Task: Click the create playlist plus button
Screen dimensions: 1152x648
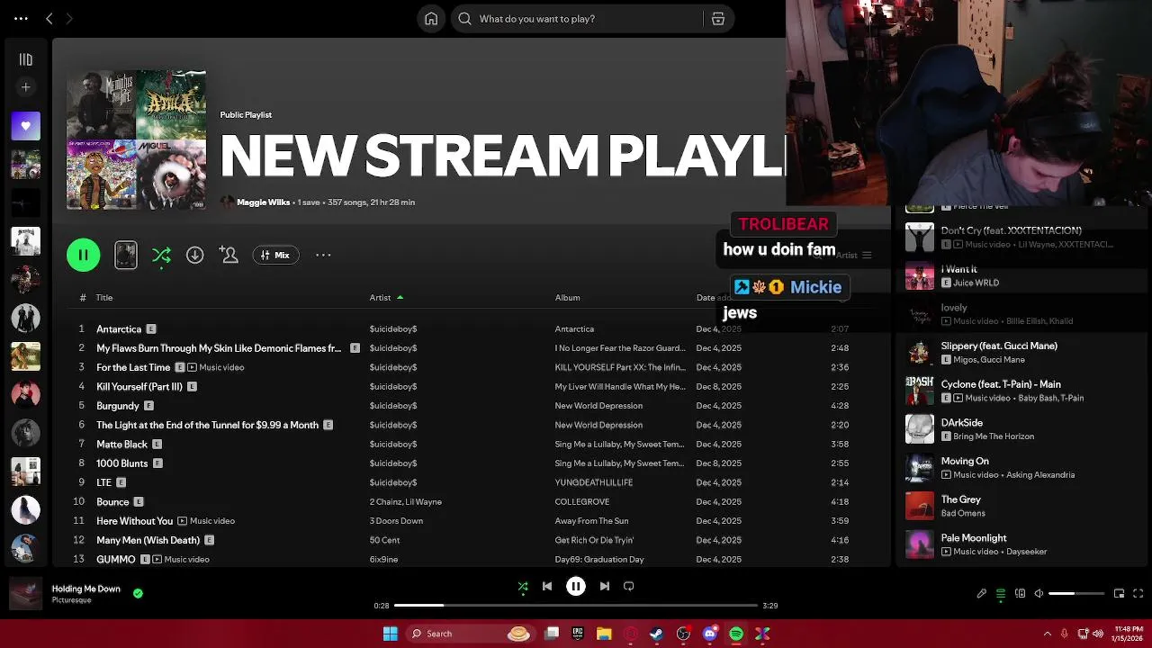Action: click(25, 87)
